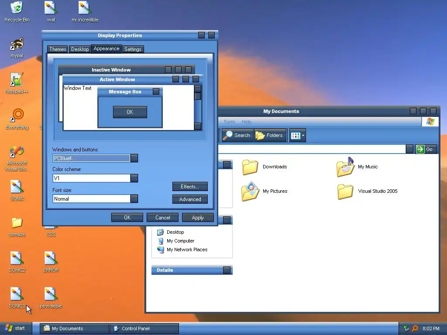Open the Color scheme dropdown
The width and height of the screenshot is (447, 335).
[x=134, y=178]
